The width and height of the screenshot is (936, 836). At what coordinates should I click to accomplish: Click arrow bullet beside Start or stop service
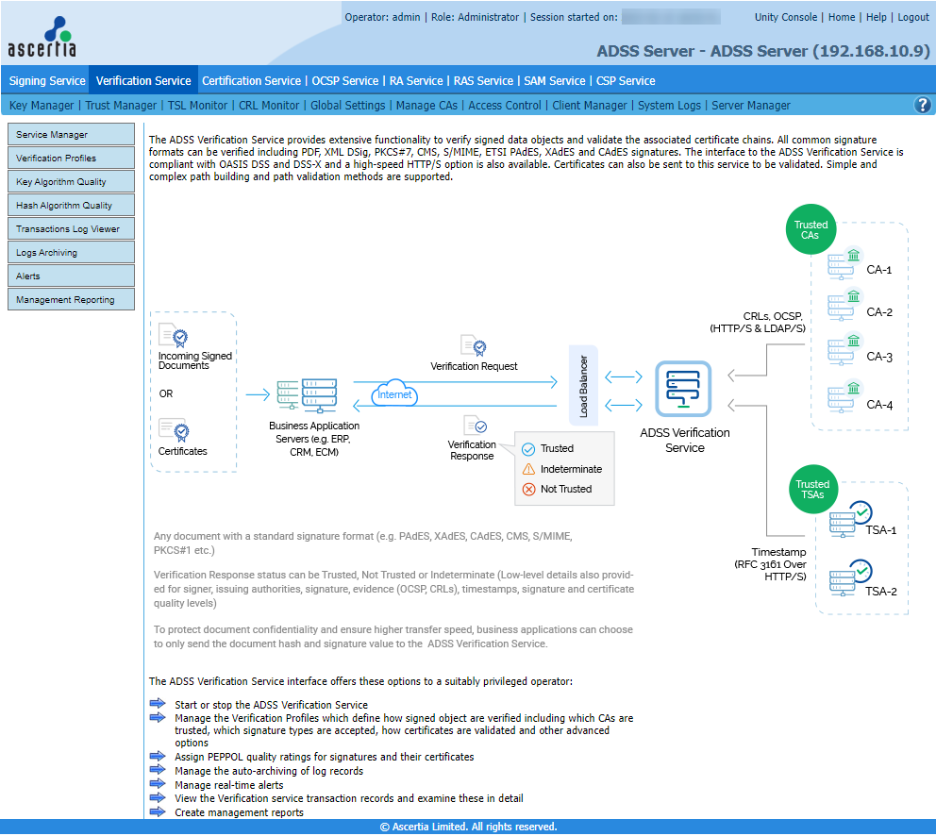tap(158, 704)
